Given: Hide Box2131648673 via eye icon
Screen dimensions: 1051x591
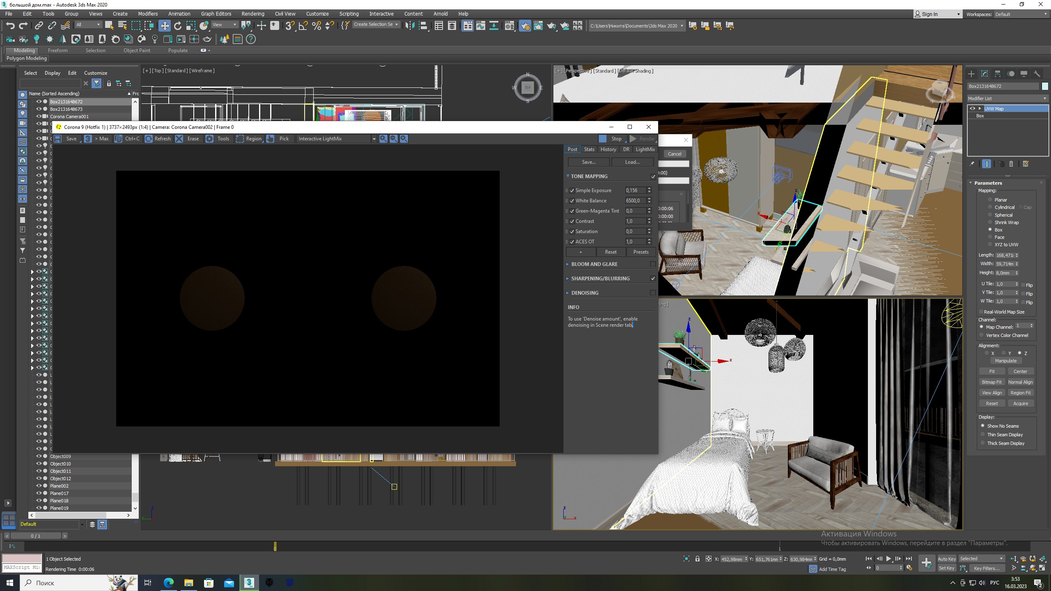Looking at the screenshot, I should tap(39, 109).
